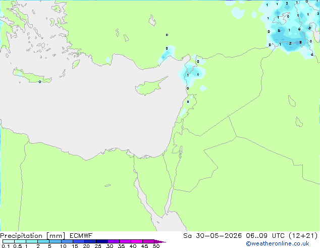The height and width of the screenshot is (248, 320).
Task: Select the 40–45 mm magenta swatch
Action: click(x=137, y=241)
